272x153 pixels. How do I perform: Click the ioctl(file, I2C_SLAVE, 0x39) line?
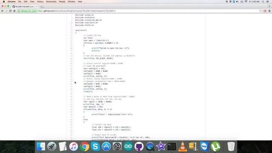[x=98, y=59]
